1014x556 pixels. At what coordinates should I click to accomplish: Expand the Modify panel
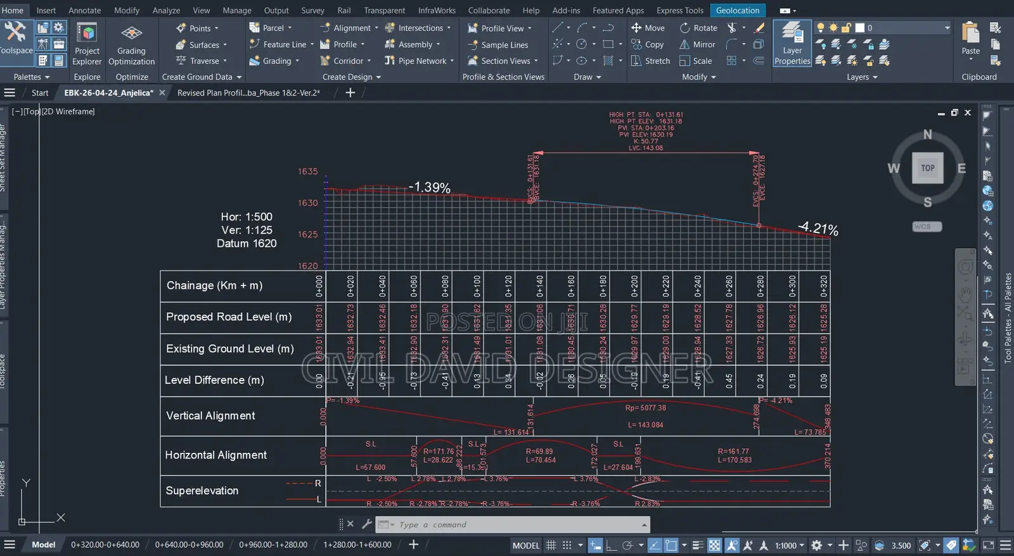[699, 77]
